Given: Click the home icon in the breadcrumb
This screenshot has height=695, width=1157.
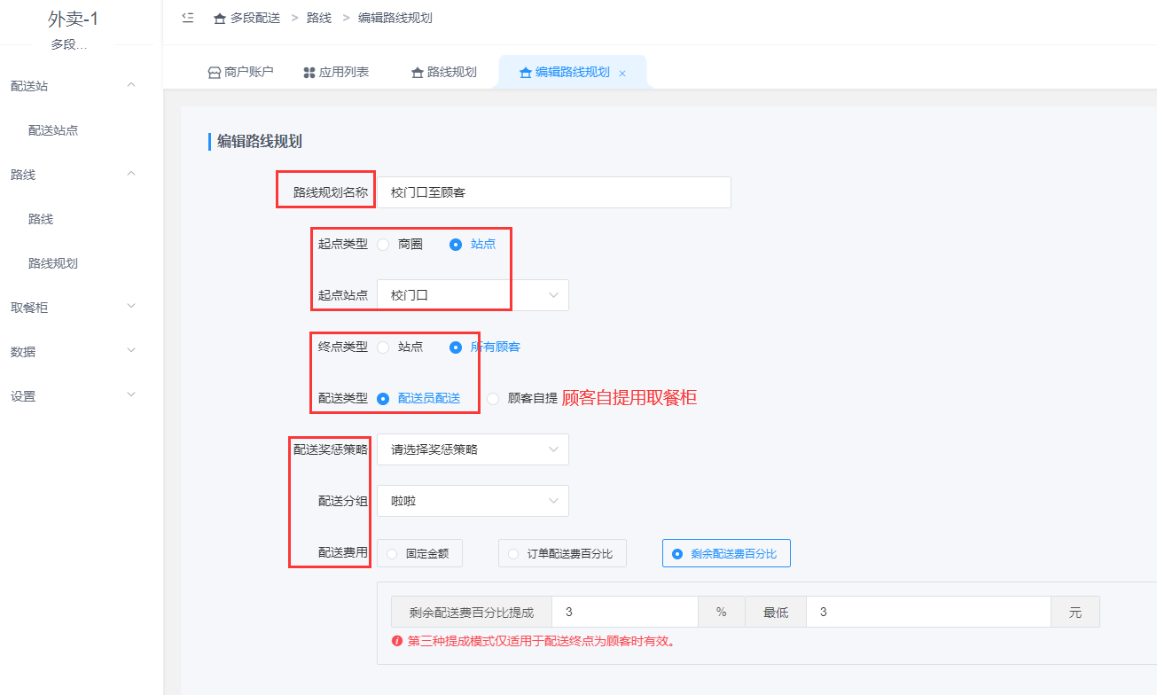Looking at the screenshot, I should click(220, 18).
